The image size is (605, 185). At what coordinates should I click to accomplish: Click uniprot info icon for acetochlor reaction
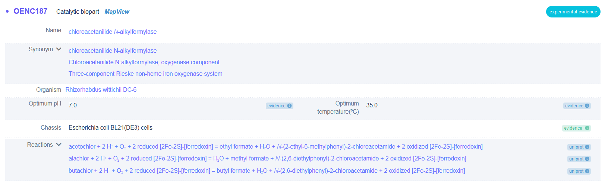[587, 147]
